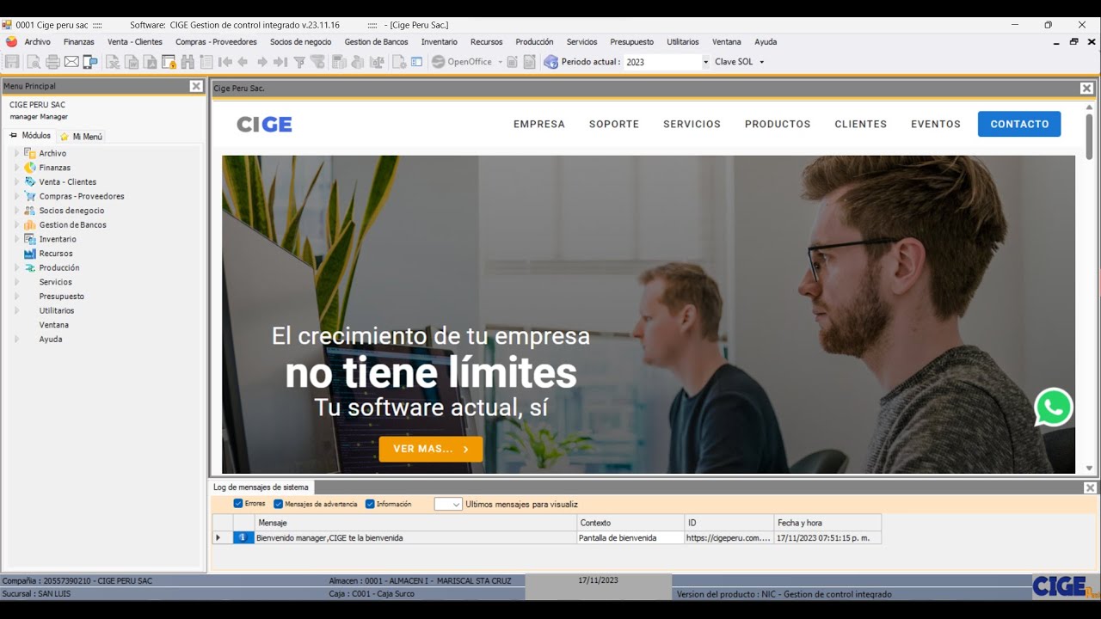Close the Log de mensajes panel
This screenshot has height=619, width=1101.
tap(1090, 487)
